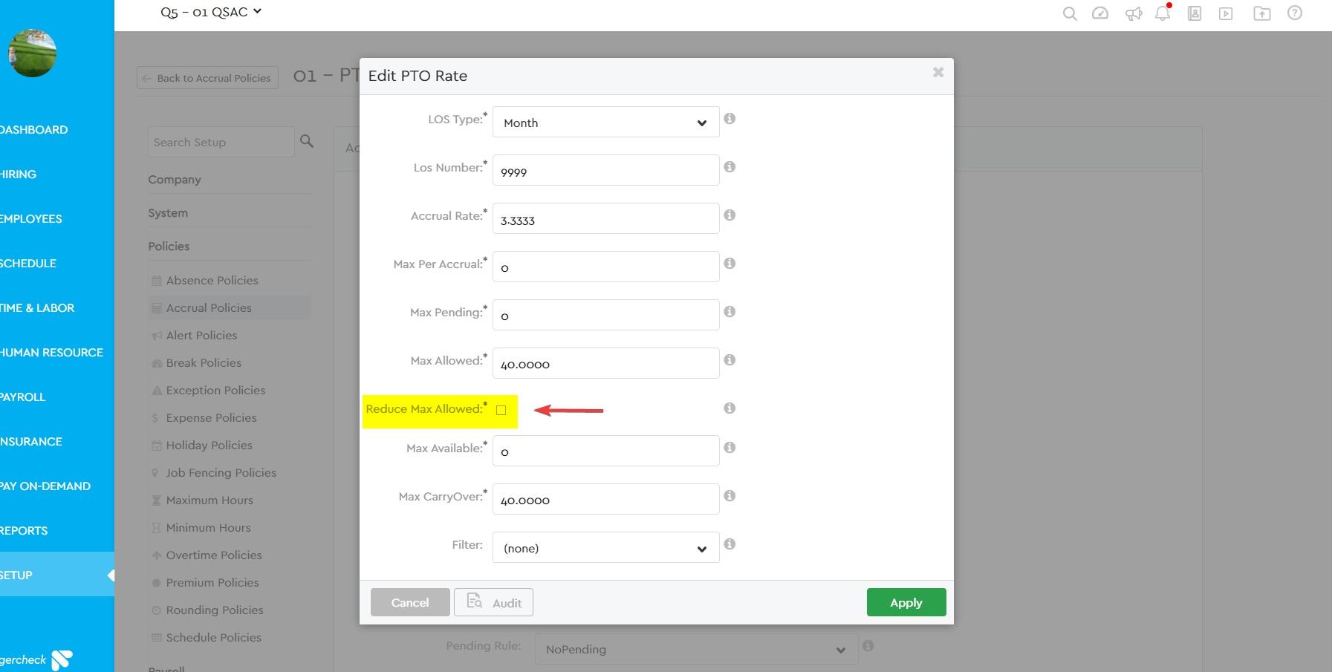This screenshot has width=1332, height=672.
Task: Open PAYROLL in the left sidebar
Action: tap(24, 397)
